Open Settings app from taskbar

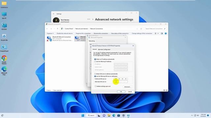[123, 115]
